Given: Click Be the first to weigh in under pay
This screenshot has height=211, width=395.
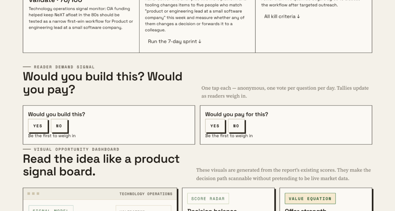Looking at the screenshot, I should click(229, 136).
